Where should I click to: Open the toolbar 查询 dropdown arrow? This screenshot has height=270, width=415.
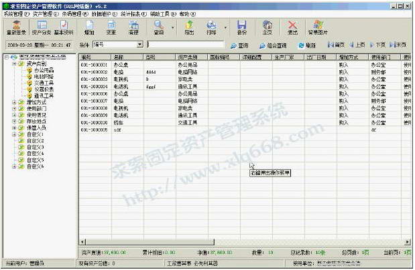173,27
